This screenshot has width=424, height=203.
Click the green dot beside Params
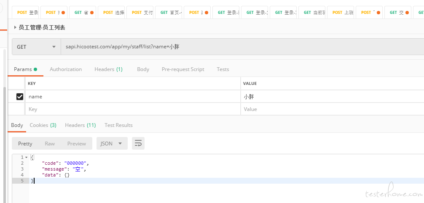[35, 69]
